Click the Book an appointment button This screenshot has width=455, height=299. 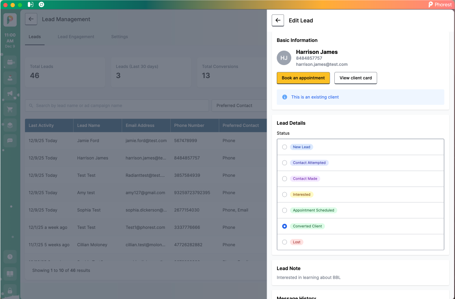303,78
